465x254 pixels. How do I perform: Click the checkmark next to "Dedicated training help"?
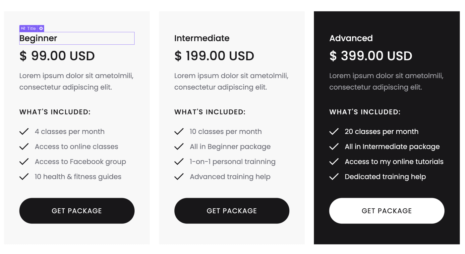pos(334,176)
